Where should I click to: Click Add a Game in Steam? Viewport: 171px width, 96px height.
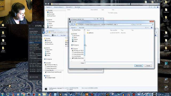[x=34, y=77]
